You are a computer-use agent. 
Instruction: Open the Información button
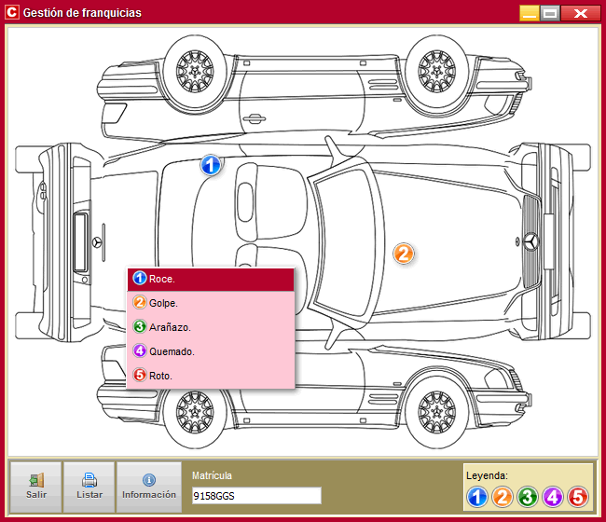148,487
